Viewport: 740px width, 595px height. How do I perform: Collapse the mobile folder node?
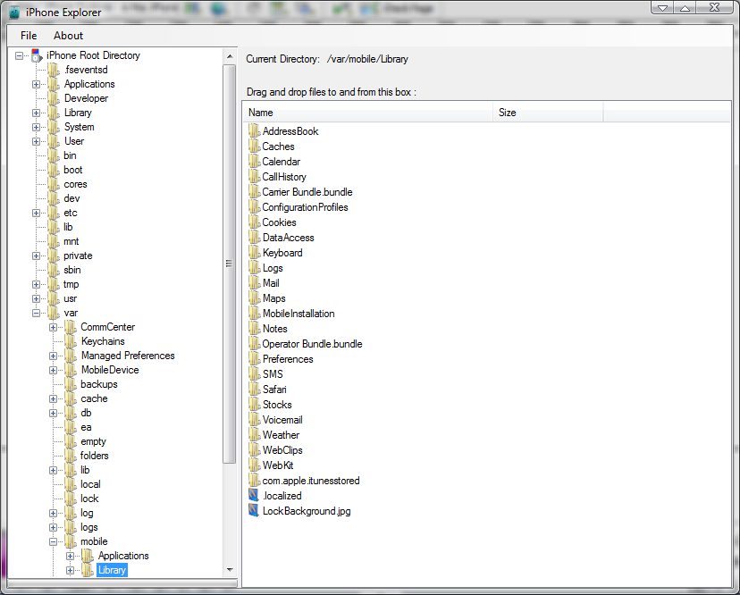(53, 541)
